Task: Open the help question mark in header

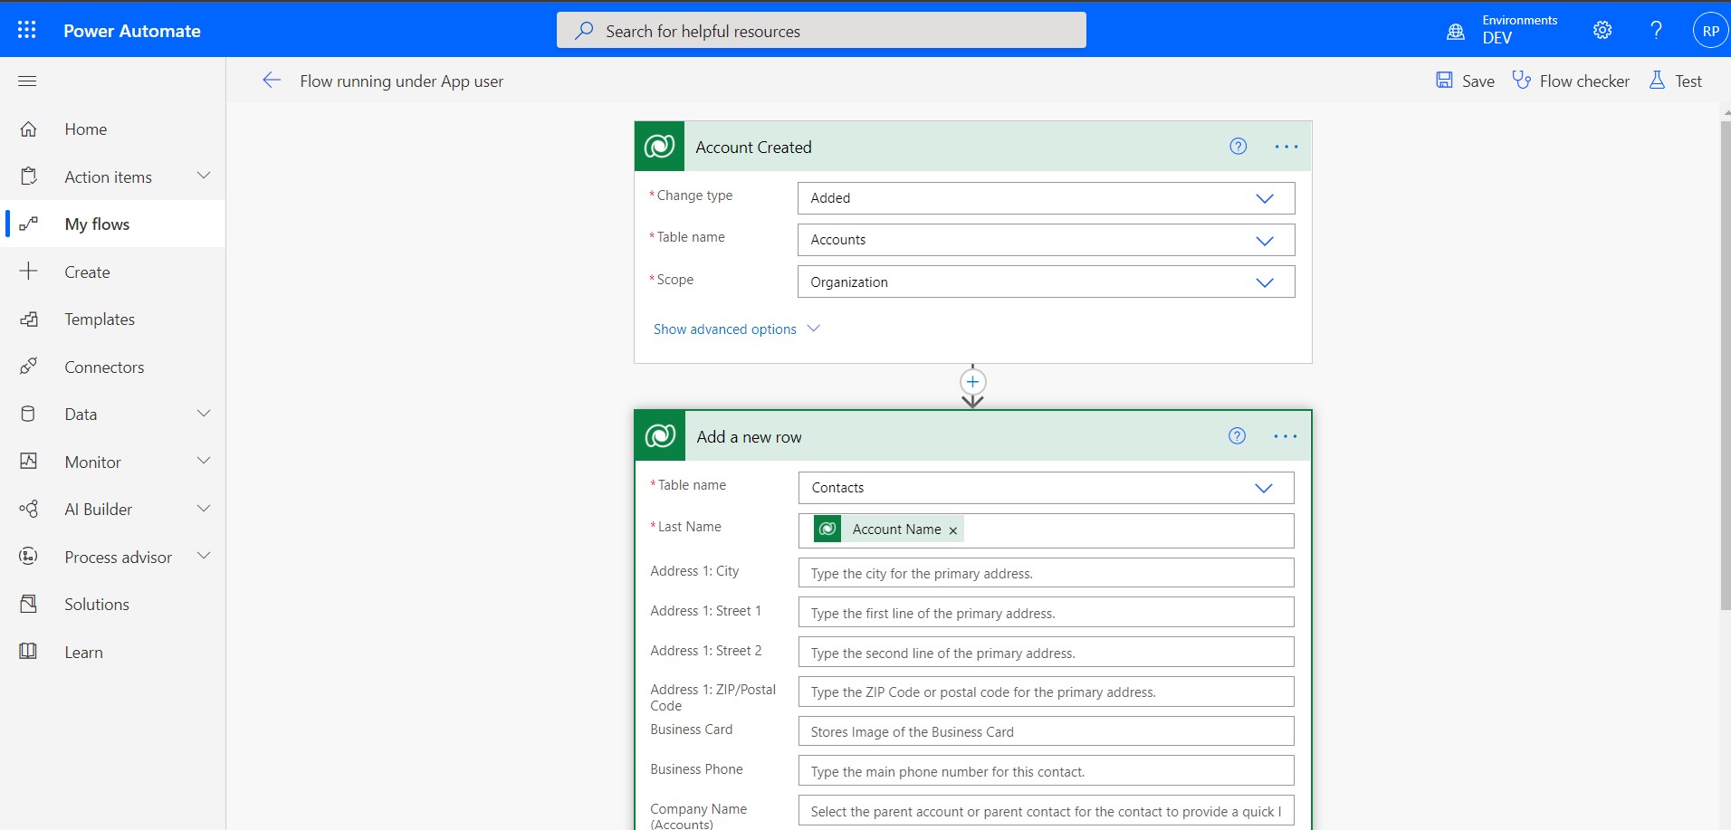Action: coord(1656,30)
